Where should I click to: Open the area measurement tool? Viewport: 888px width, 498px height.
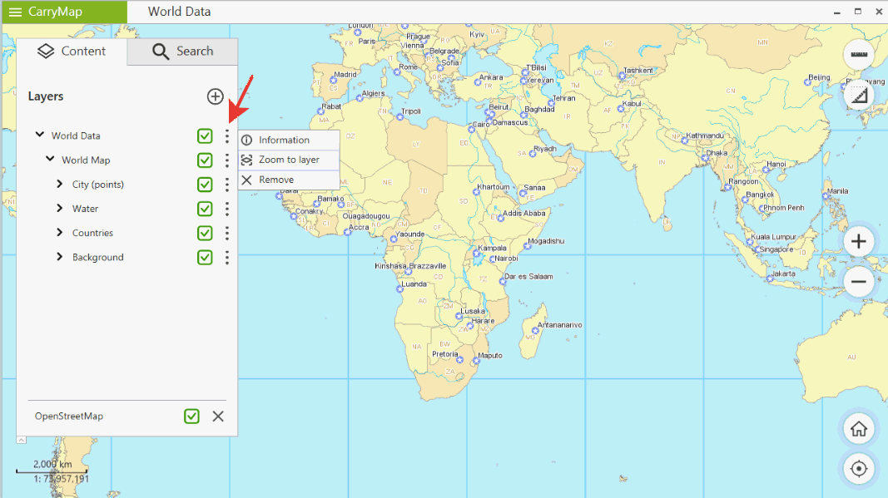pos(859,96)
